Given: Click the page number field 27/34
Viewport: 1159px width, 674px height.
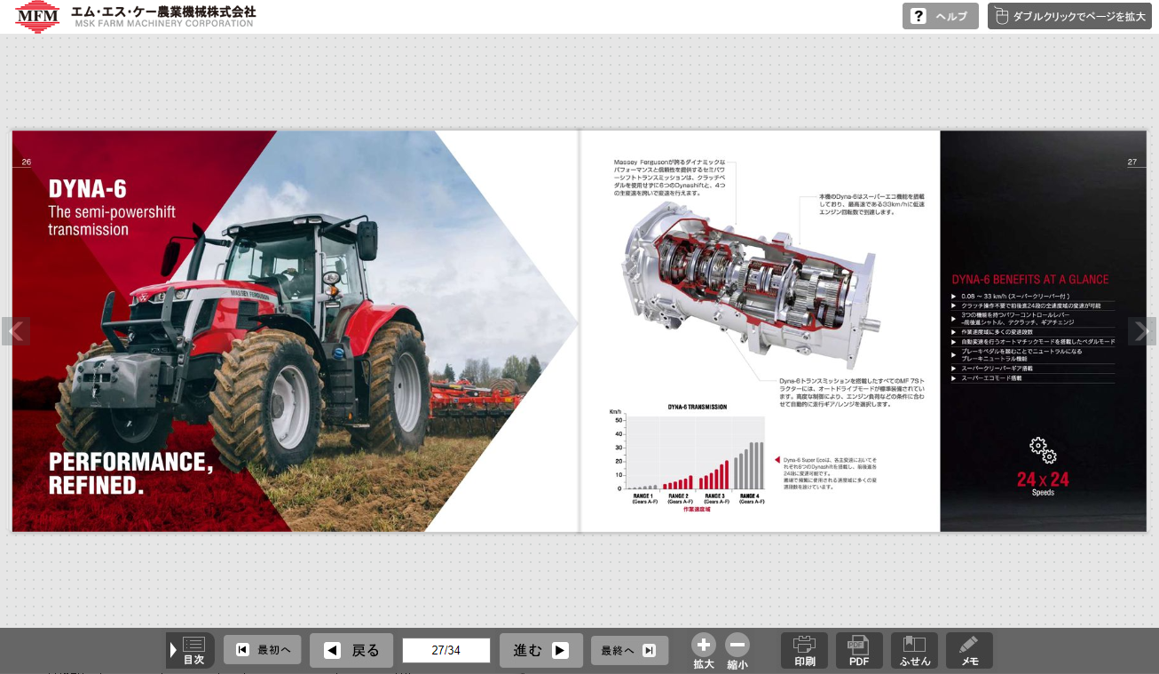Looking at the screenshot, I should 446,650.
